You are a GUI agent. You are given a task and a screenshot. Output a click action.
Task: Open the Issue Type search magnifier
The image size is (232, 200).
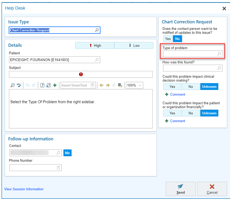pos(97,30)
